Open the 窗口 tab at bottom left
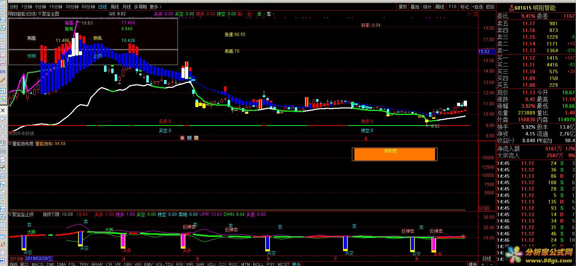576x266 pixels. click(x=25, y=264)
